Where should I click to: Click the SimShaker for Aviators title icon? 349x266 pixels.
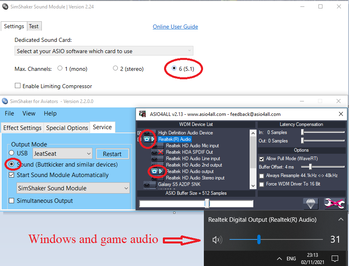[5, 101]
